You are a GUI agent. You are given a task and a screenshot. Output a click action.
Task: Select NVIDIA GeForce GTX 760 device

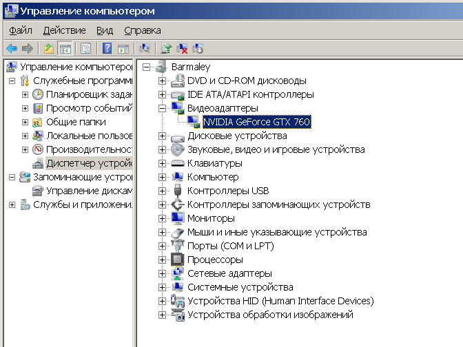[256, 122]
